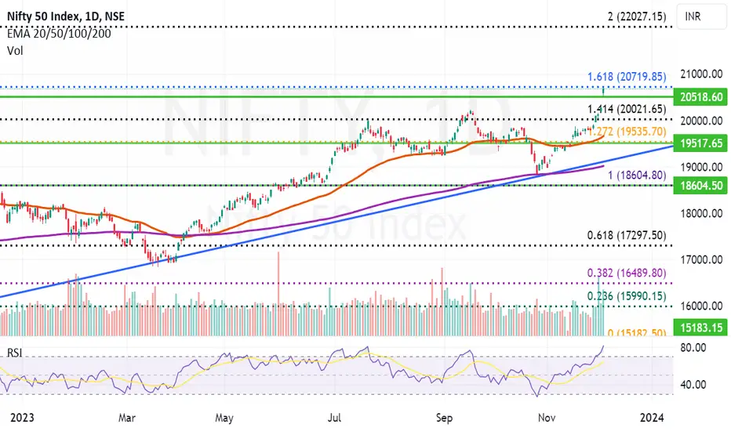
Task: Select the Fibonacci 1.618 (20719.85) level label
Action: coord(627,77)
